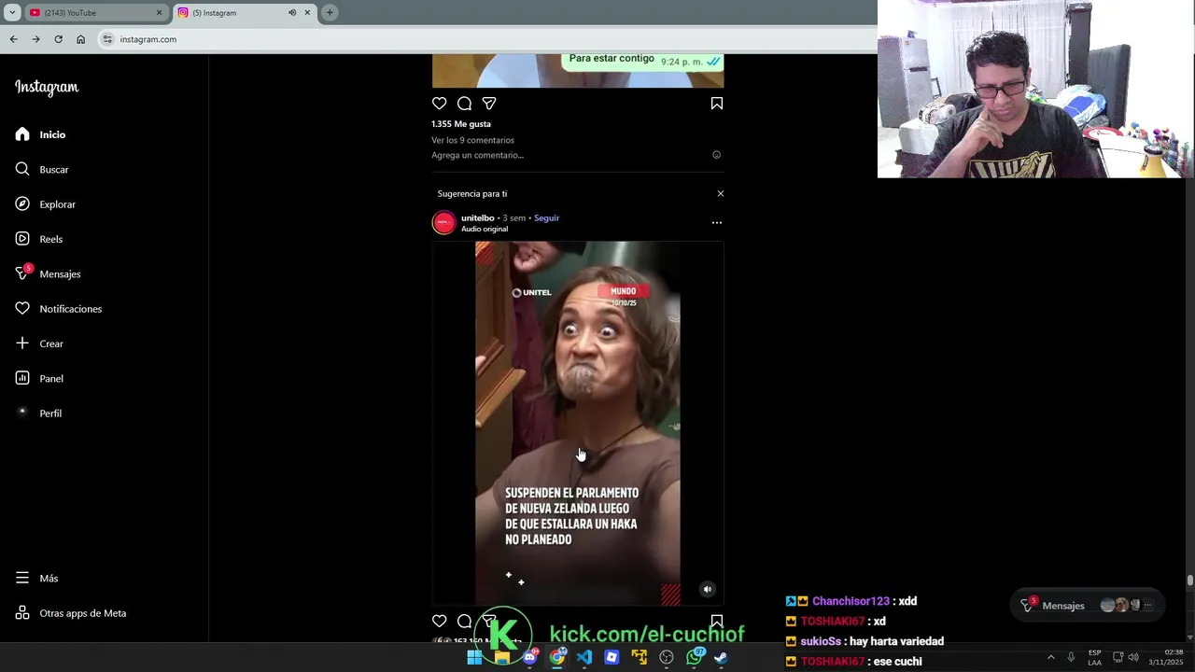Click the page scrollbar thumb
1195x672 pixels.
point(1190,581)
